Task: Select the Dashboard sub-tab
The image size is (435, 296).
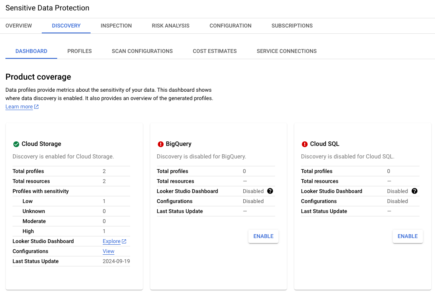Action: (x=31, y=51)
